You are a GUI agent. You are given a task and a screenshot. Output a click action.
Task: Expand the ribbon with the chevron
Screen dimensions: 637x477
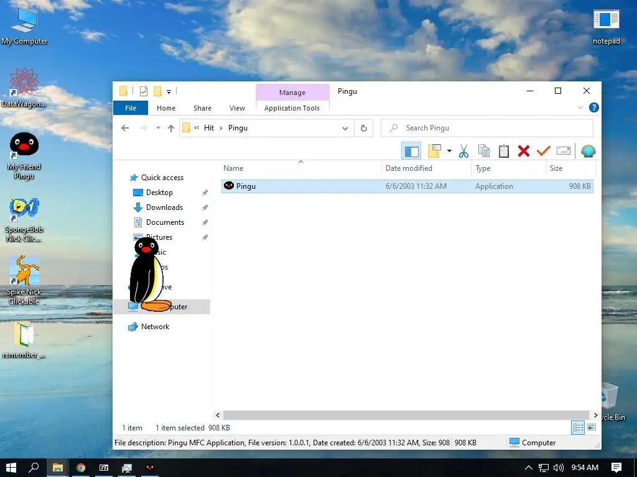click(x=580, y=107)
